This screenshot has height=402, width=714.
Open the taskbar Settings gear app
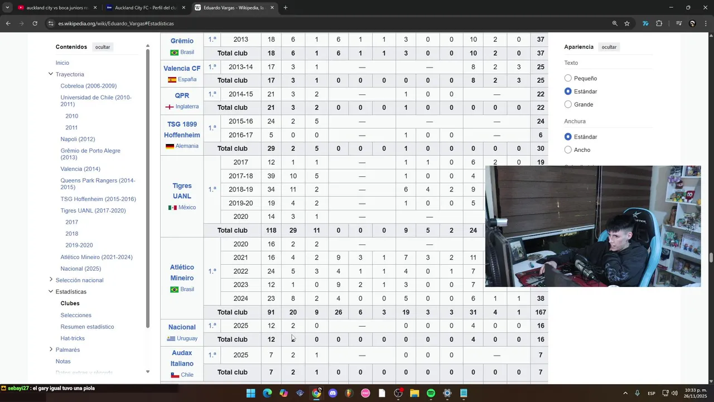[x=447, y=393]
